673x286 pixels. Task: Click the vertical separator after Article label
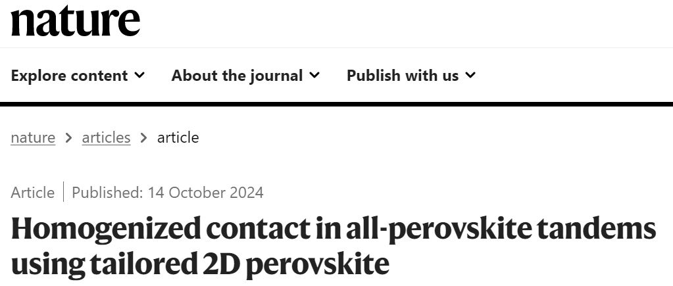63,193
